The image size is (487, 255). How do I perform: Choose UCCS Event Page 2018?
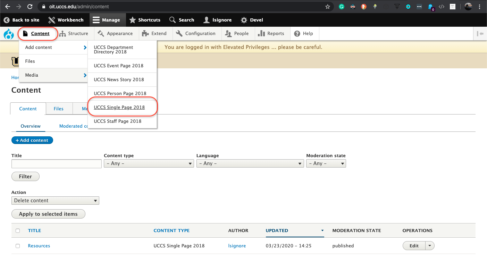tap(122, 66)
